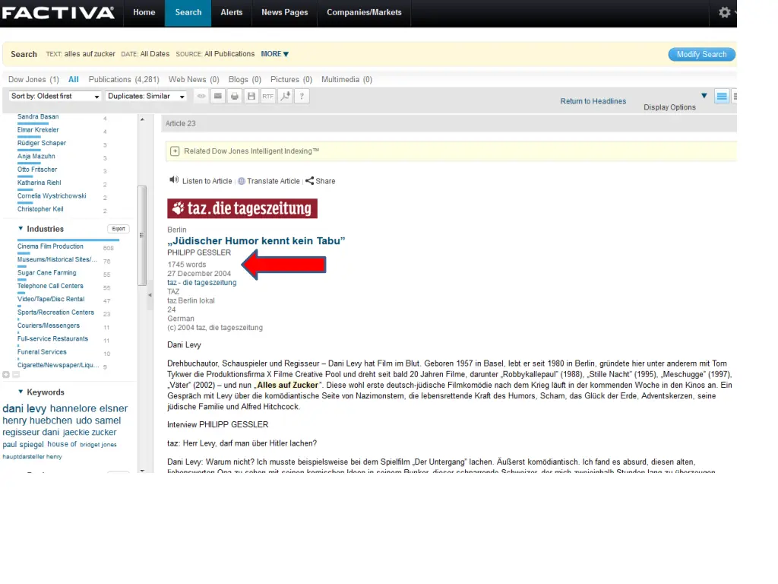Screen dimensions: 778x584
Task: Collapse the left sidebar panel with the arrow handle
Action: [x=150, y=295]
